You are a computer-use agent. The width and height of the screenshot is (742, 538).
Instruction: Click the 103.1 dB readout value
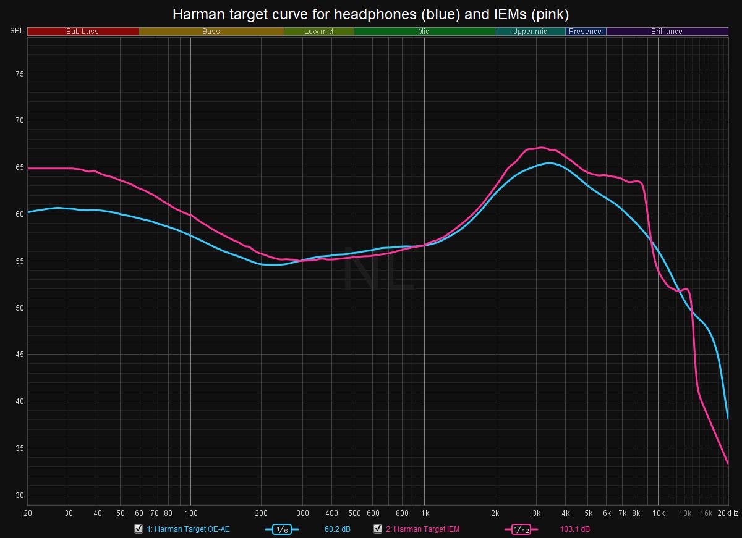click(576, 529)
